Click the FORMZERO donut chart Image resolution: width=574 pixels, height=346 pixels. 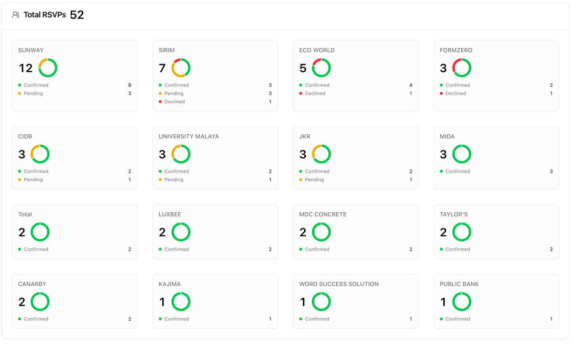click(x=462, y=68)
